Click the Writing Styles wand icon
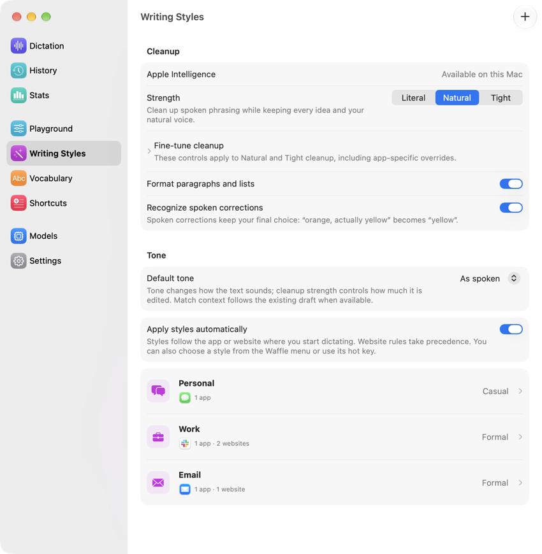 (x=18, y=153)
